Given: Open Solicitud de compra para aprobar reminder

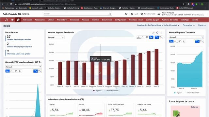Looking at the screenshot, I should [x=19, y=47].
